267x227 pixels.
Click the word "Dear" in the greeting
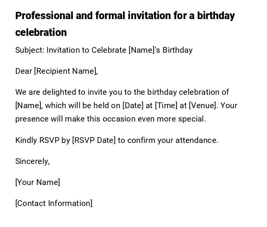pyautogui.click(x=24, y=71)
